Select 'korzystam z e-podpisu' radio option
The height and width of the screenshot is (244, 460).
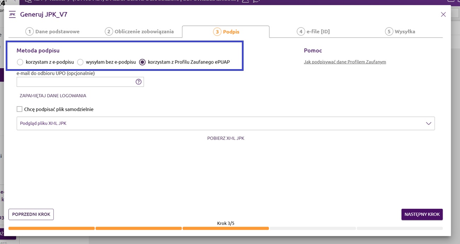(20, 62)
